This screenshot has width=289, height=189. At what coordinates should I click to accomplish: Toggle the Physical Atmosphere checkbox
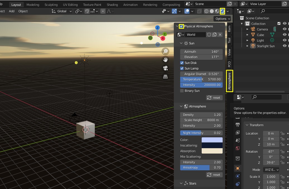(x=181, y=26)
